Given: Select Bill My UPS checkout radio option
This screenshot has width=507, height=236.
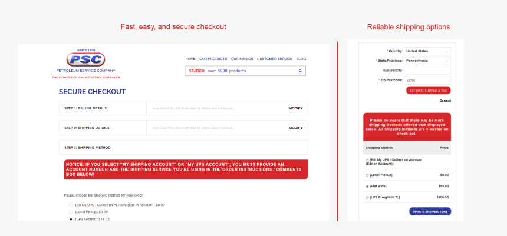Looking at the screenshot, I should click(x=71, y=205).
